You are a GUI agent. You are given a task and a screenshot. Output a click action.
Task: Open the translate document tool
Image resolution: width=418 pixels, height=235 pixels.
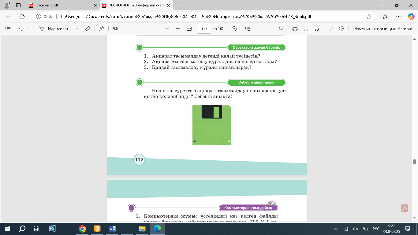click(x=115, y=29)
